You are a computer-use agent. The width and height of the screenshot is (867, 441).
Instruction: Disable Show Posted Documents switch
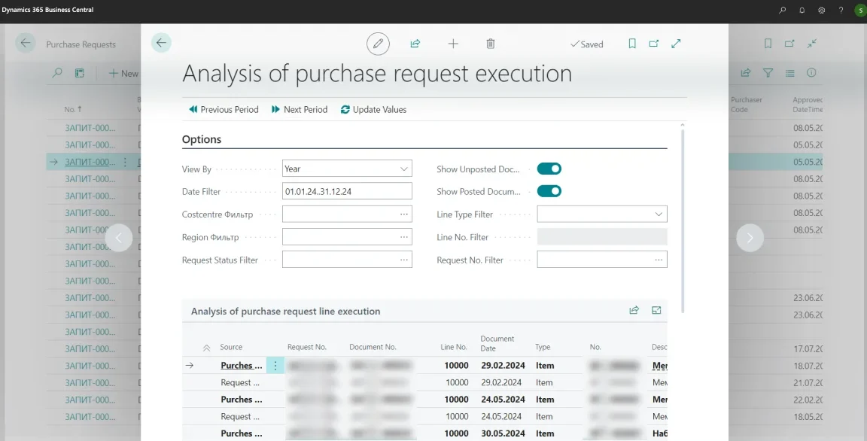pos(549,191)
